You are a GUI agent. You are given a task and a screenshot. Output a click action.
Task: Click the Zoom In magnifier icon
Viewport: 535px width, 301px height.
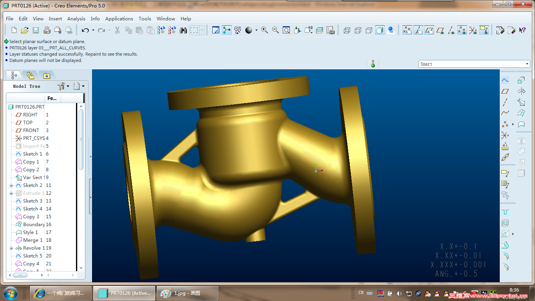[x=265, y=30]
